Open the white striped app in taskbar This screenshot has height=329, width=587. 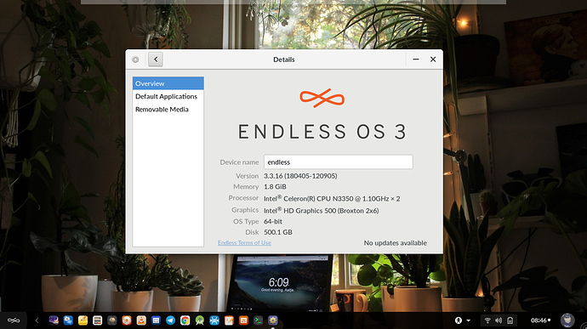click(97, 320)
